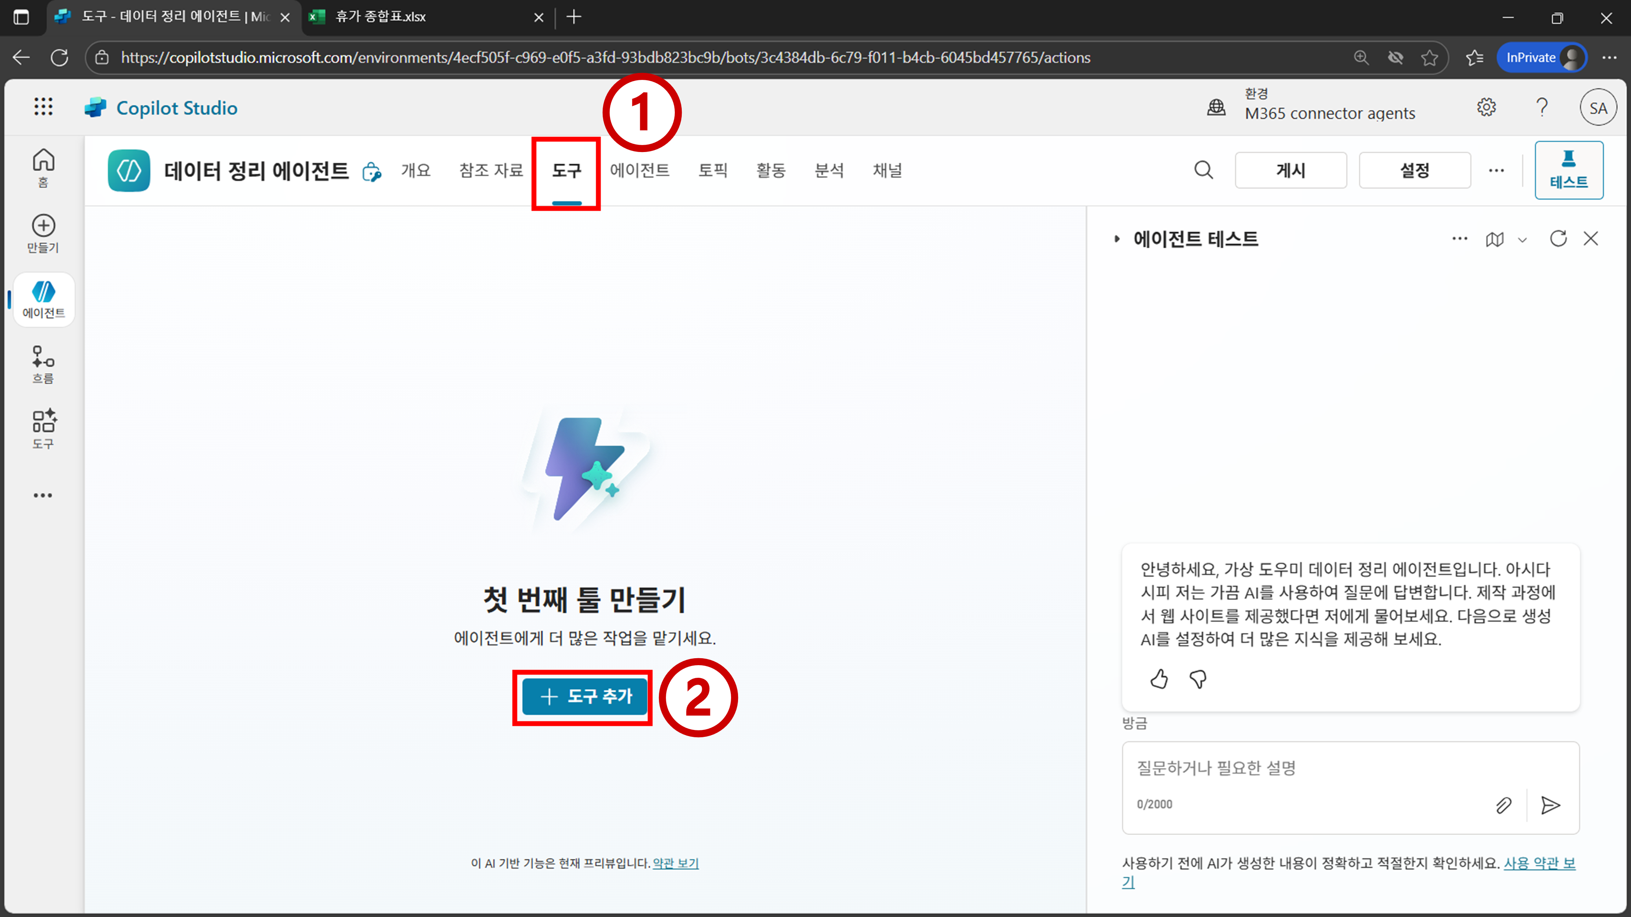Click the attach file paperclip icon

click(1504, 805)
